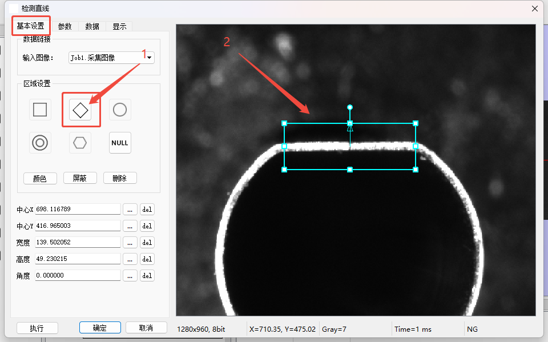
Task: Click the 取消 button
Action: tap(146, 328)
